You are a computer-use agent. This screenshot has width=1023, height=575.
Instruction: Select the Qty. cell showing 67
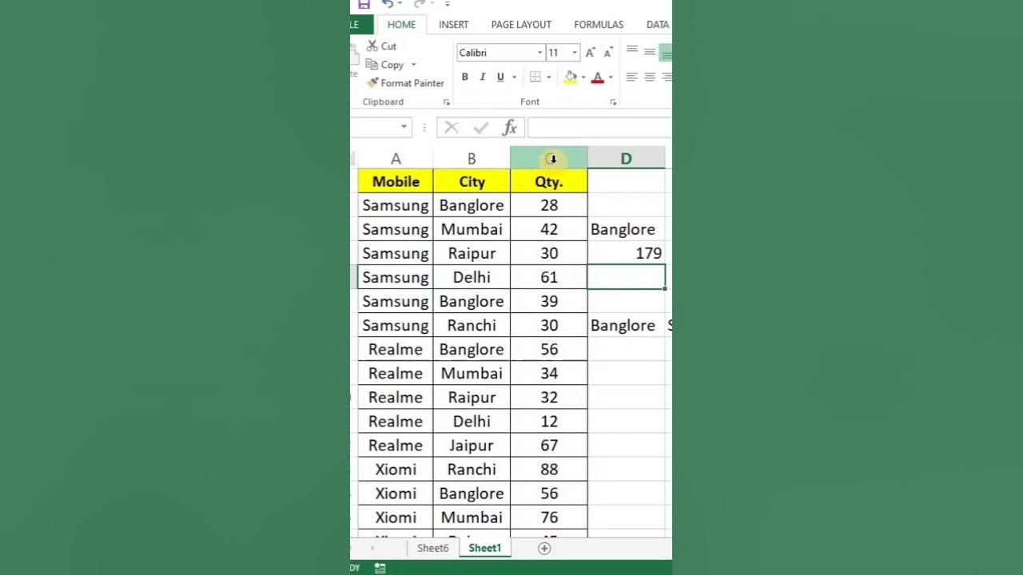tap(549, 445)
